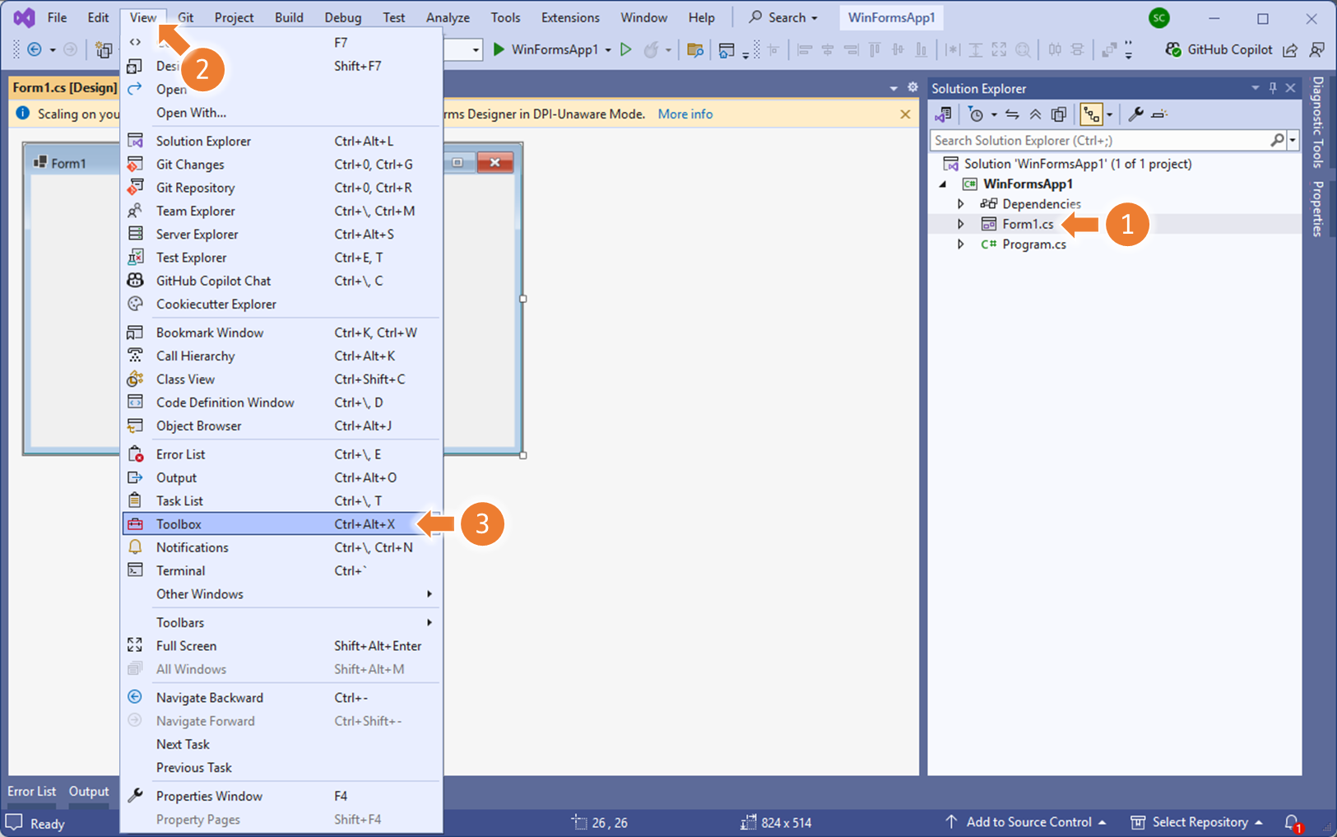Image resolution: width=1337 pixels, height=837 pixels.
Task: Click the Error List icon in View menu
Action: tap(136, 454)
